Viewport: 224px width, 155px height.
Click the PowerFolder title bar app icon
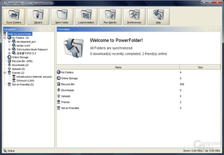pyautogui.click(x=3, y=3)
